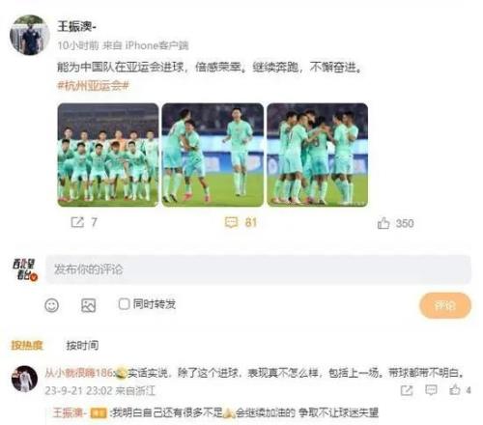This screenshot has height=425, width=483.
Task: Reply to the top comment
Action: click(431, 390)
